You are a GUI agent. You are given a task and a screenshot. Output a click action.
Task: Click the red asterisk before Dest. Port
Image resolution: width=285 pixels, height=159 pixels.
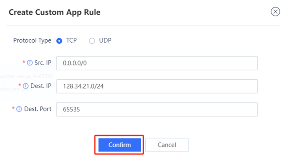tap(13, 108)
